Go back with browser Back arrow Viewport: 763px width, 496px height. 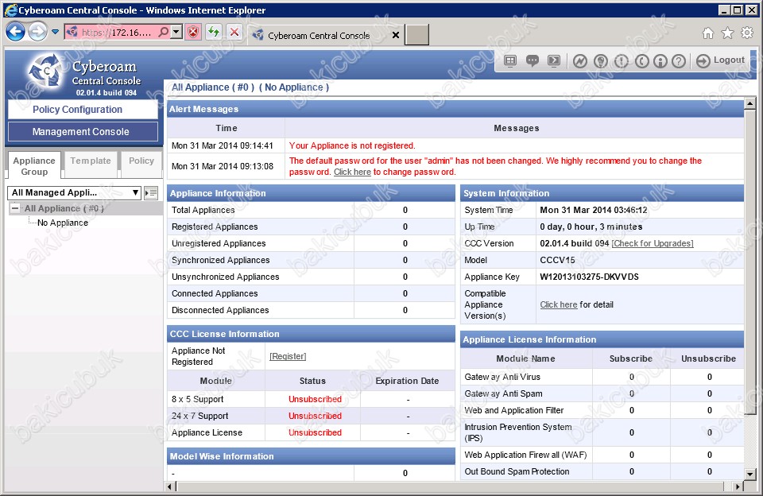tap(16, 32)
